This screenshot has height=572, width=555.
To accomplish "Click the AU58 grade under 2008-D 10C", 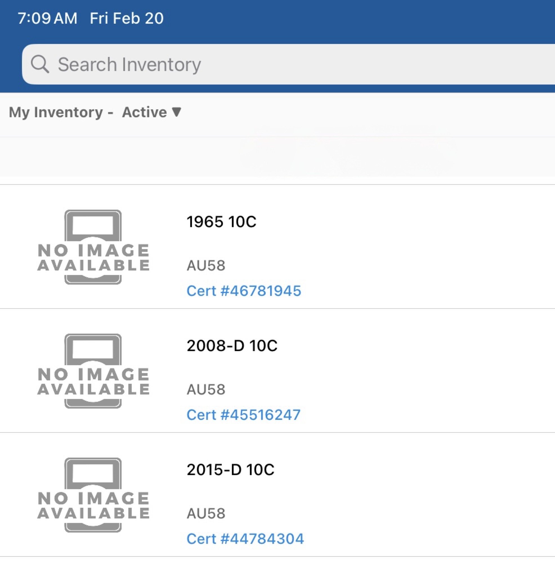I will (x=206, y=390).
